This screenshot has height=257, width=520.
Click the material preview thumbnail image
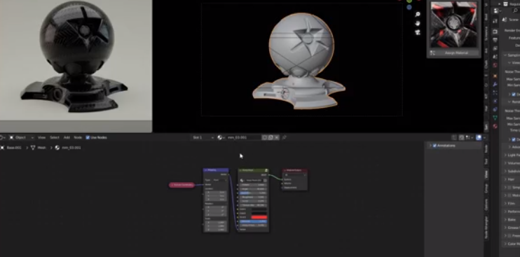point(453,25)
